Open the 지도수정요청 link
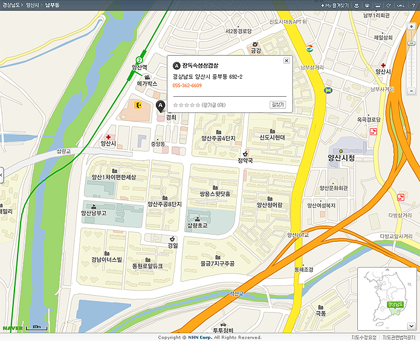420x341 pixels. pos(364,337)
